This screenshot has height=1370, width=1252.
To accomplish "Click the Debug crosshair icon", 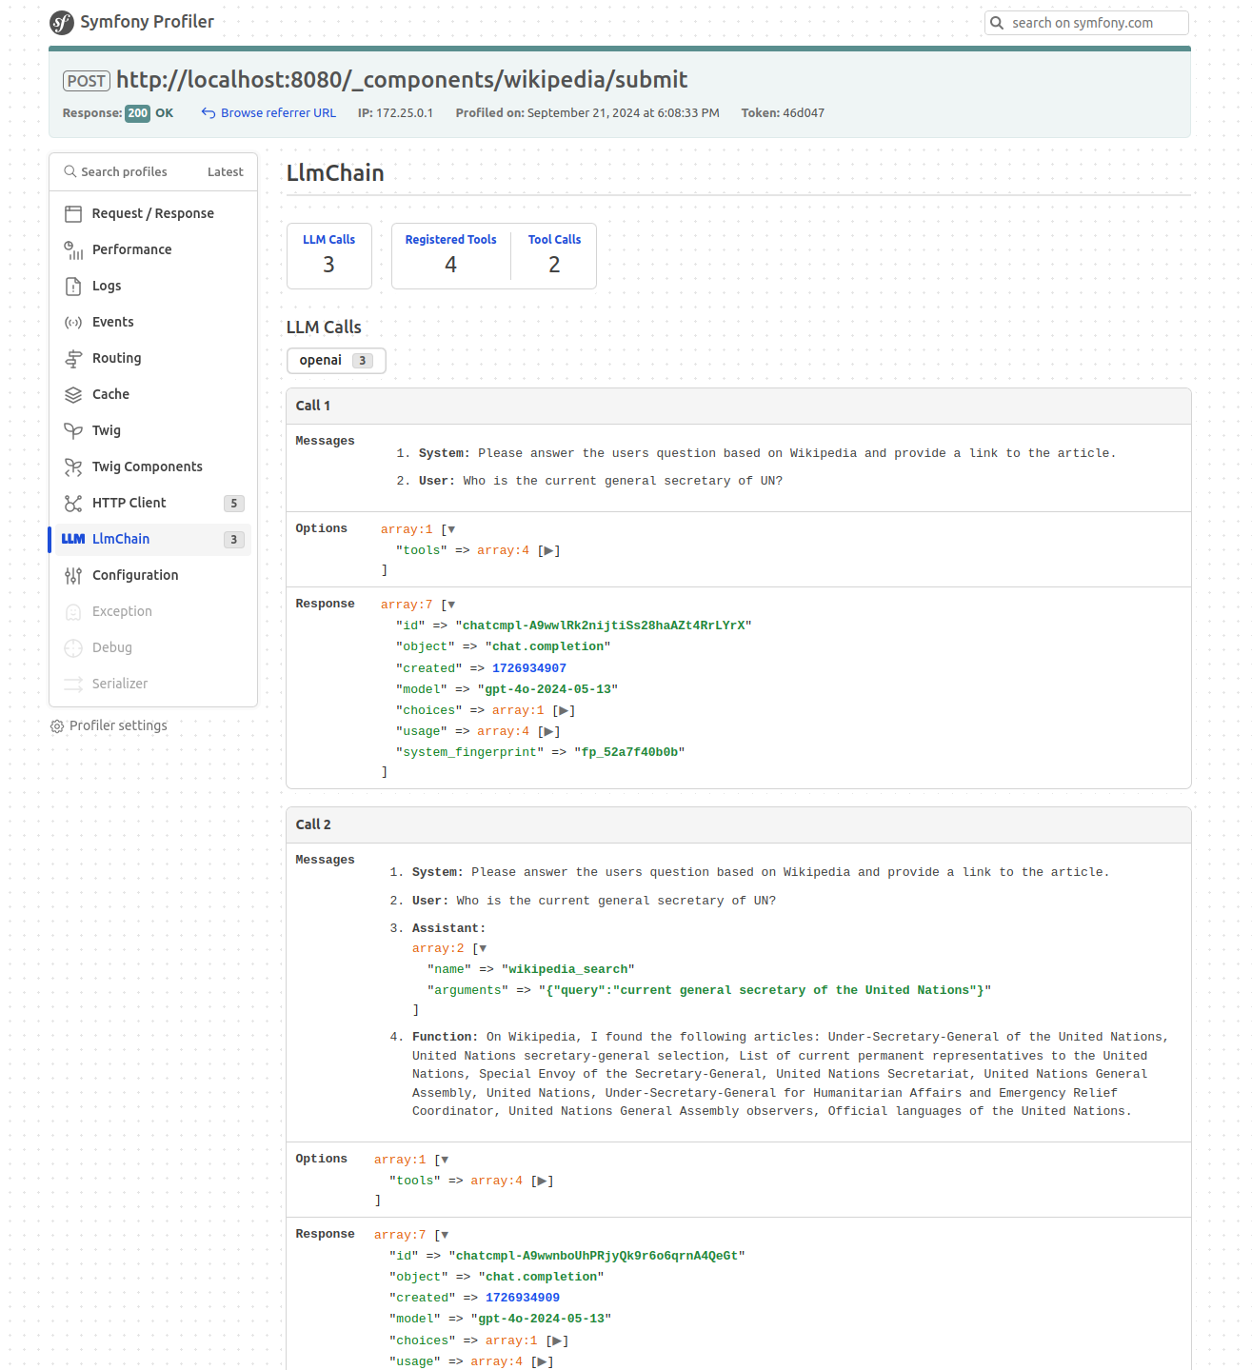I will [x=73, y=647].
